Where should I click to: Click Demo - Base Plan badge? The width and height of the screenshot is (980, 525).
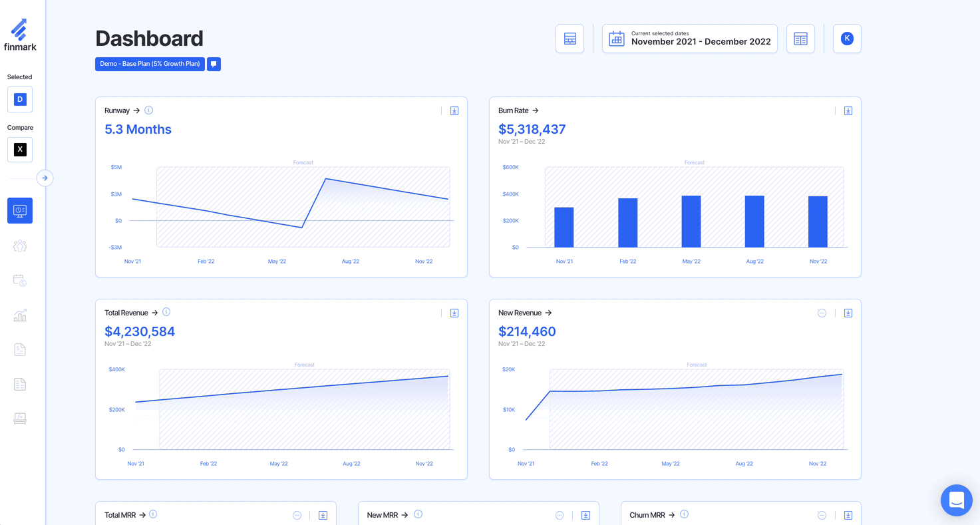(150, 64)
